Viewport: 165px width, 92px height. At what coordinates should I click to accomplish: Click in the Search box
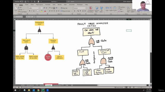[x=83, y=2]
